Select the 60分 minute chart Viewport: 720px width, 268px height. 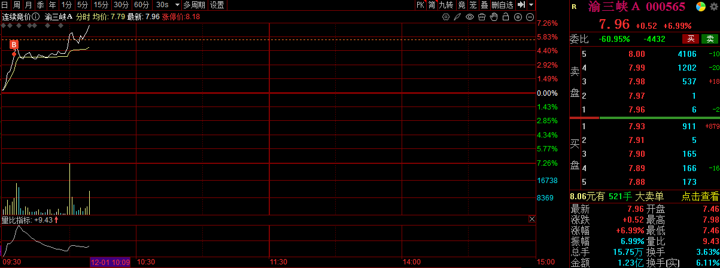coord(142,5)
